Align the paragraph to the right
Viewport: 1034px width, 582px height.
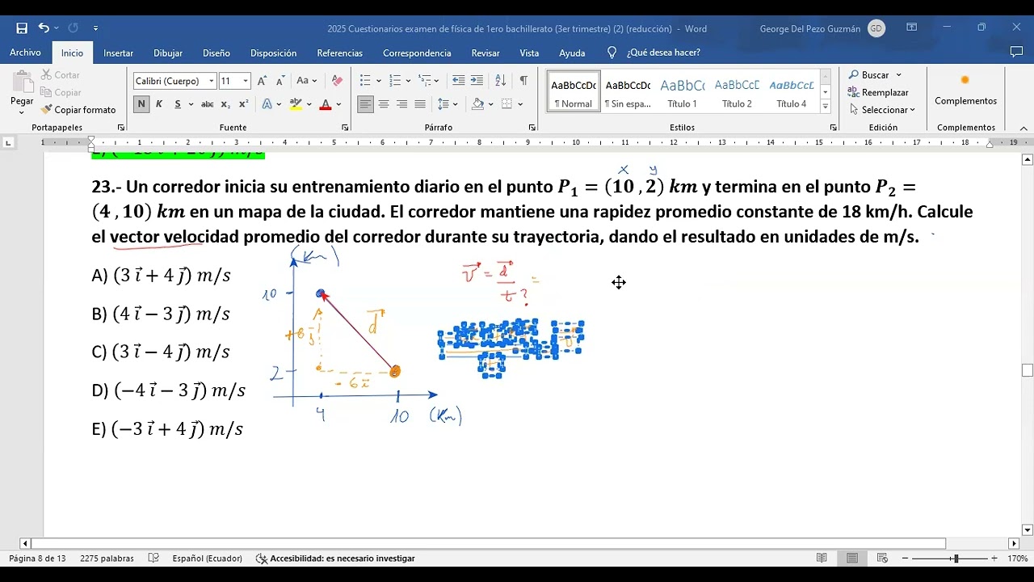click(401, 104)
